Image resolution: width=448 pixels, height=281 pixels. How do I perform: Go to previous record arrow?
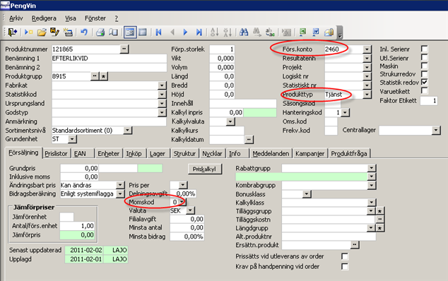[172, 32]
